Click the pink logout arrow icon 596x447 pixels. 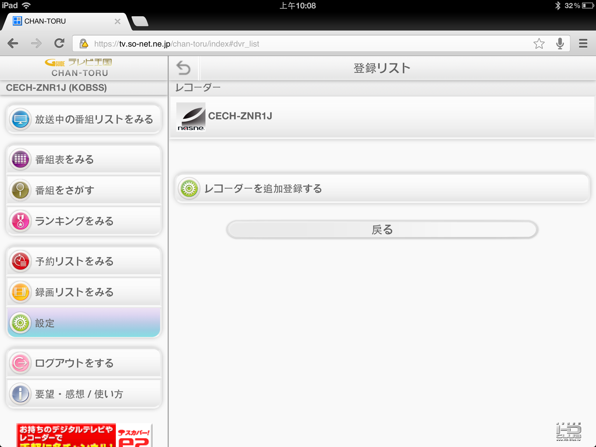(x=20, y=363)
